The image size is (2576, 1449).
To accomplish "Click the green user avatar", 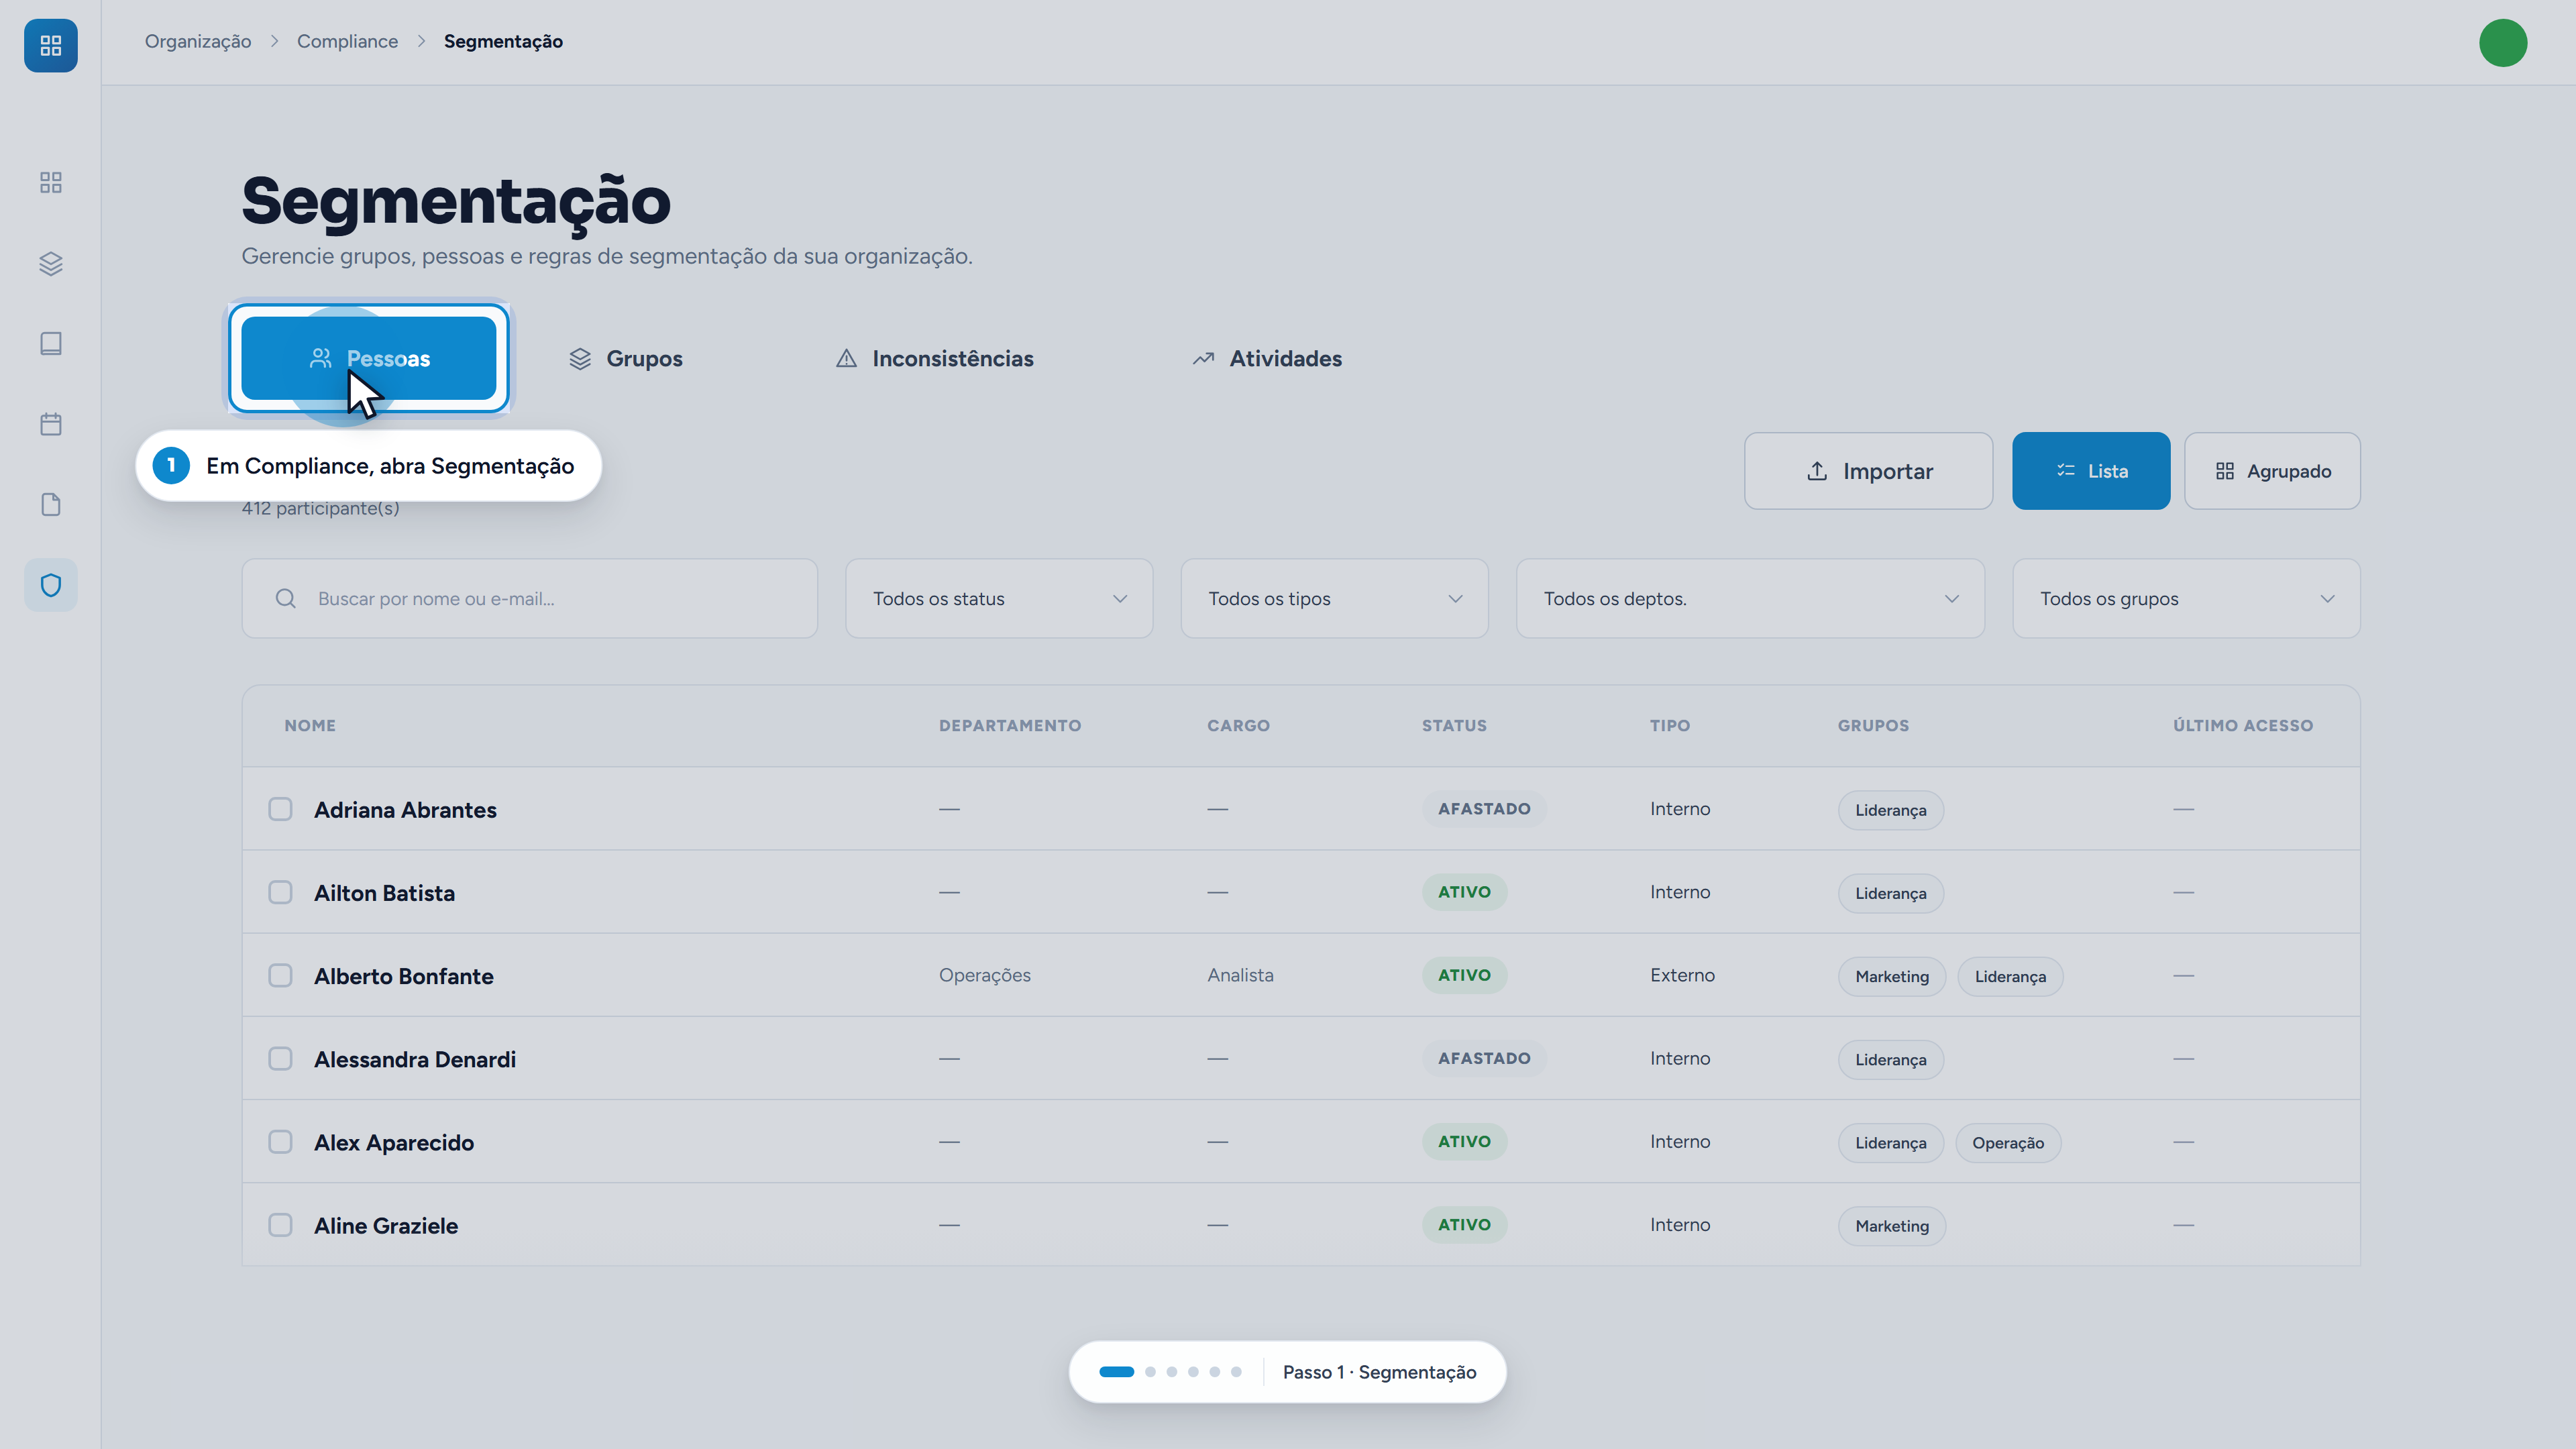I will 2503,43.
